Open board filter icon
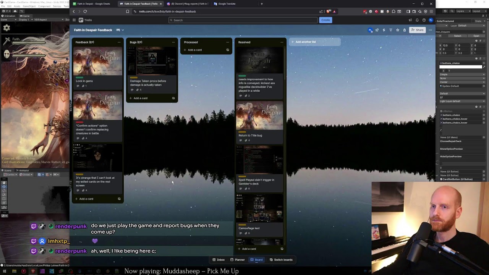The image size is (489, 275). 391,30
